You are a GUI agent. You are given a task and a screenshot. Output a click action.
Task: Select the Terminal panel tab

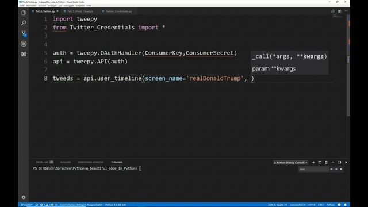tap(117, 162)
